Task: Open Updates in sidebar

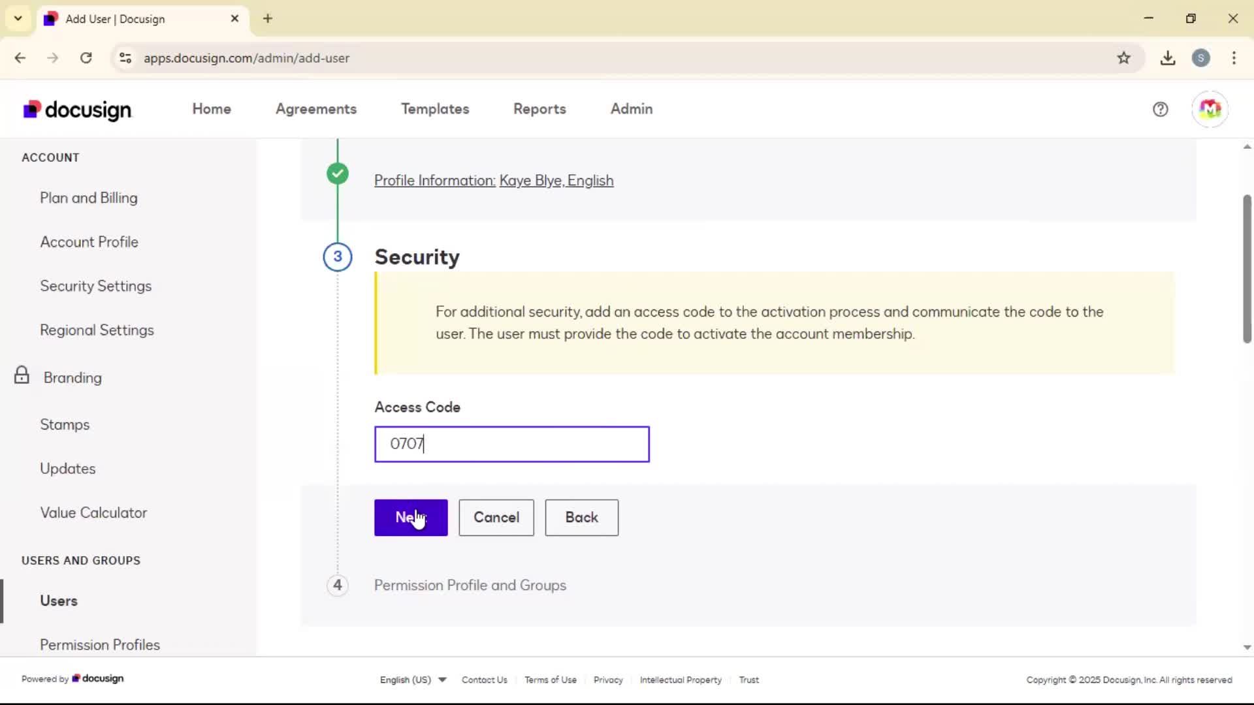Action: (68, 469)
